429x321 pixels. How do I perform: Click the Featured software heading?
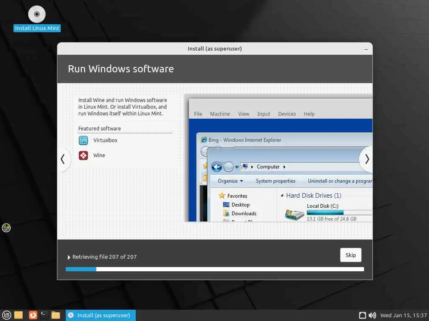coord(100,129)
